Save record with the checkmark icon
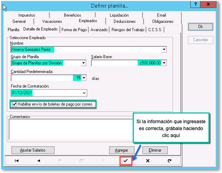Image resolution: width=222 pixels, height=173 pixels. (x=125, y=161)
